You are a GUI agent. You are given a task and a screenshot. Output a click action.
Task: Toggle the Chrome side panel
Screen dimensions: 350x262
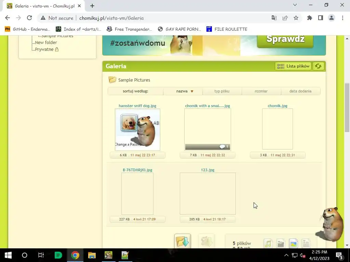[x=321, y=18]
